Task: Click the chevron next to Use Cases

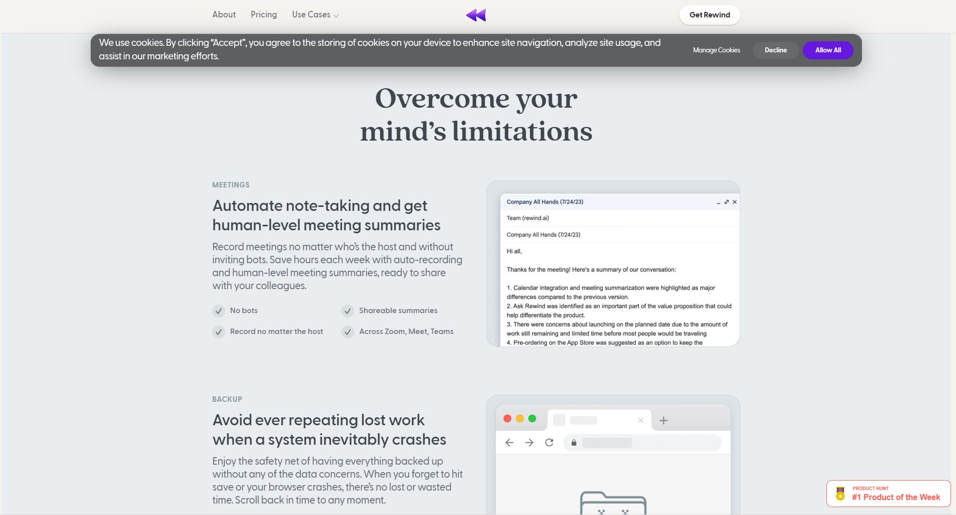Action: (x=336, y=16)
